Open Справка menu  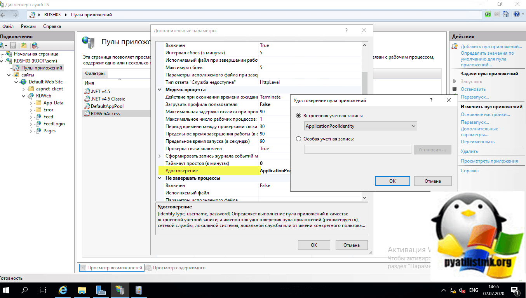click(x=52, y=26)
